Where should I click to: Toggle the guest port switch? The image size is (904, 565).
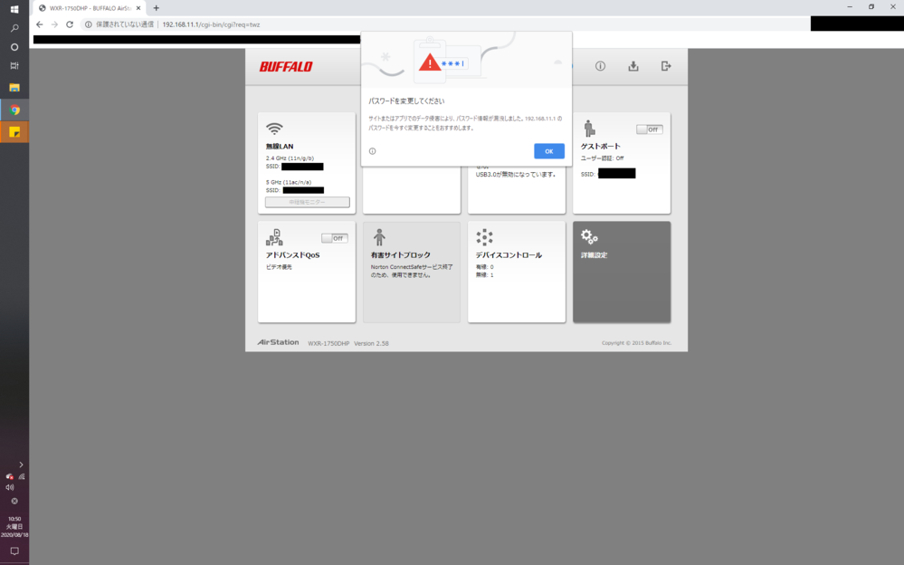coord(649,129)
